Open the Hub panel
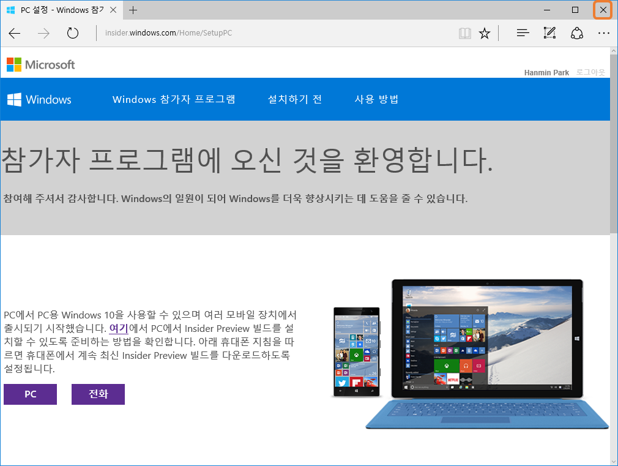This screenshot has height=466, width=618. [523, 33]
